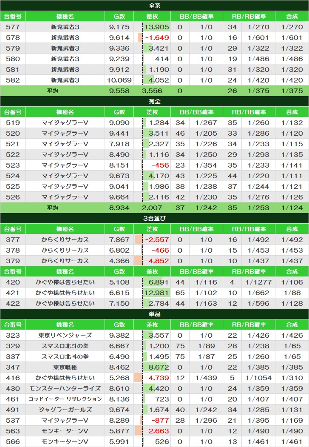Click the 12,981 difference value
Image resolution: width=309 pixels, height=447 pixels.
(x=156, y=293)
